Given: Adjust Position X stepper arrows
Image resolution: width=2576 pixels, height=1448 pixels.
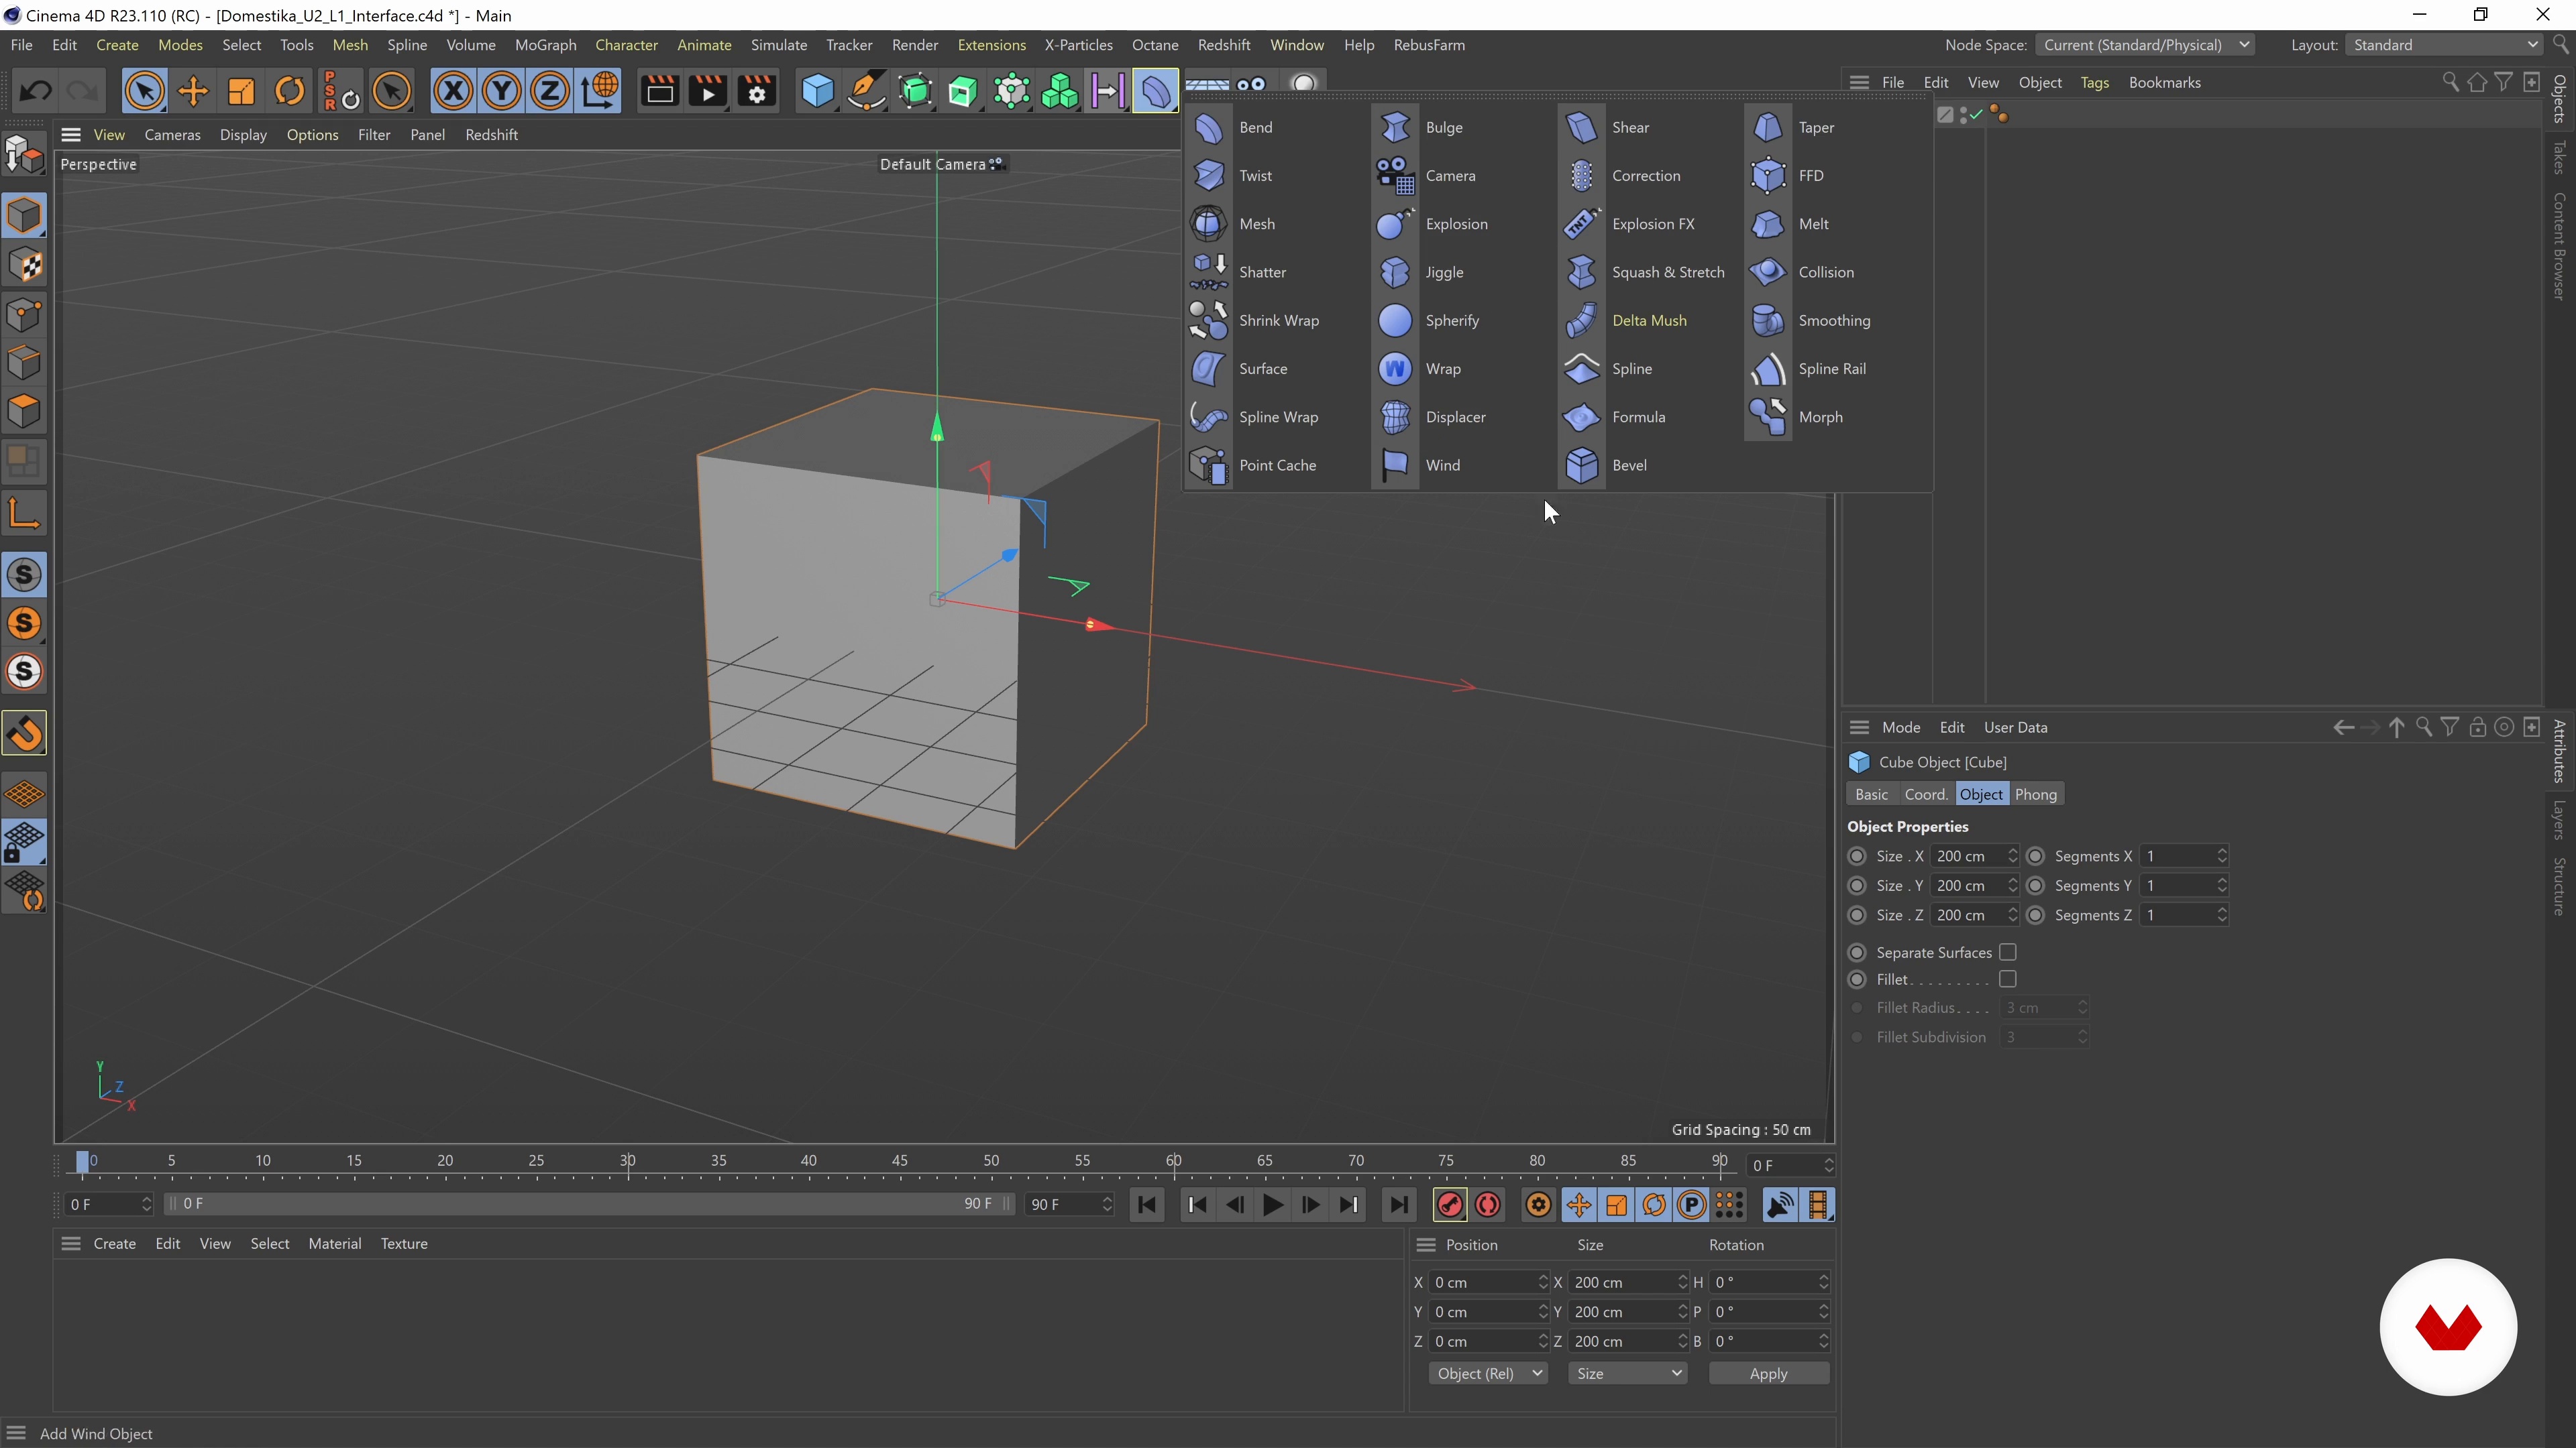Looking at the screenshot, I should (x=1542, y=1282).
